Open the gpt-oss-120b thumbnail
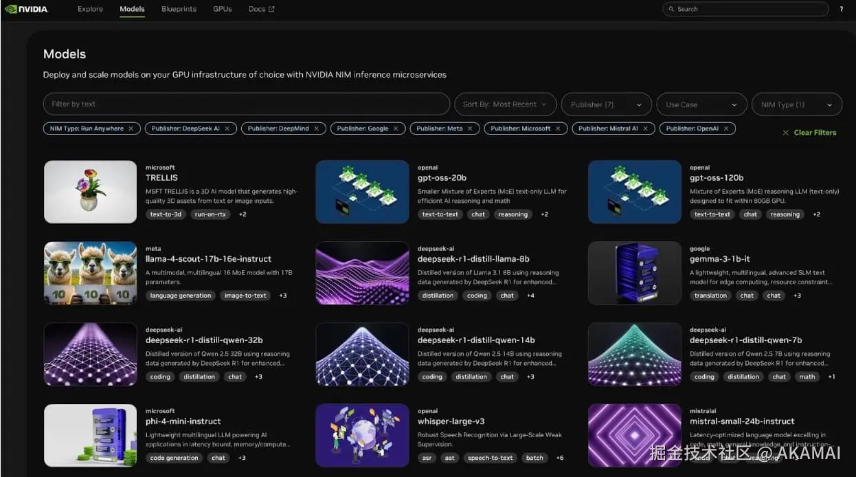856x477 pixels. tap(634, 192)
